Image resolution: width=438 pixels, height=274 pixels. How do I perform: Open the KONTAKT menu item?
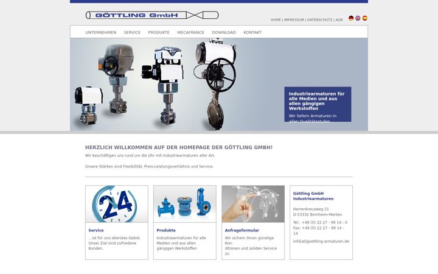coord(252,32)
